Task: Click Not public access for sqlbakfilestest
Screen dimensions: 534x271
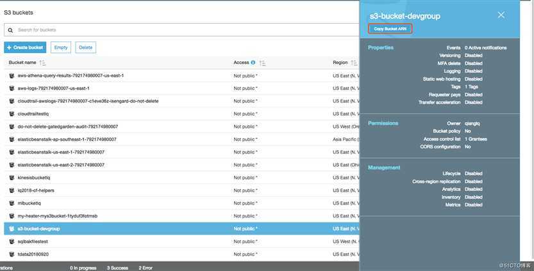Action: click(246, 242)
